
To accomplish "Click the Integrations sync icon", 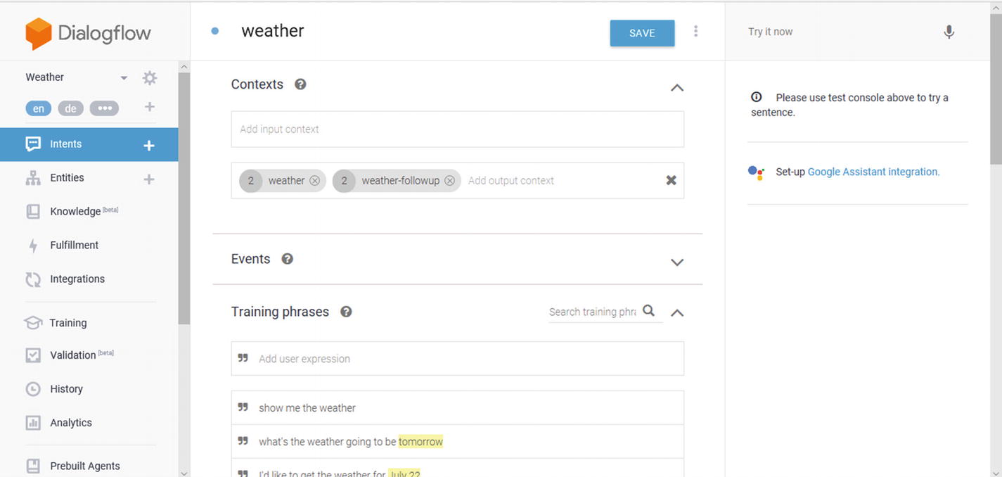I will tap(33, 279).
